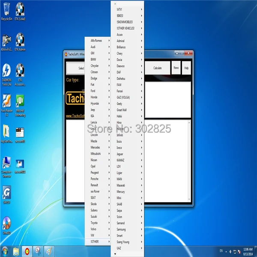Click the EN language indicator
The image size is (257, 257).
click(221, 251)
